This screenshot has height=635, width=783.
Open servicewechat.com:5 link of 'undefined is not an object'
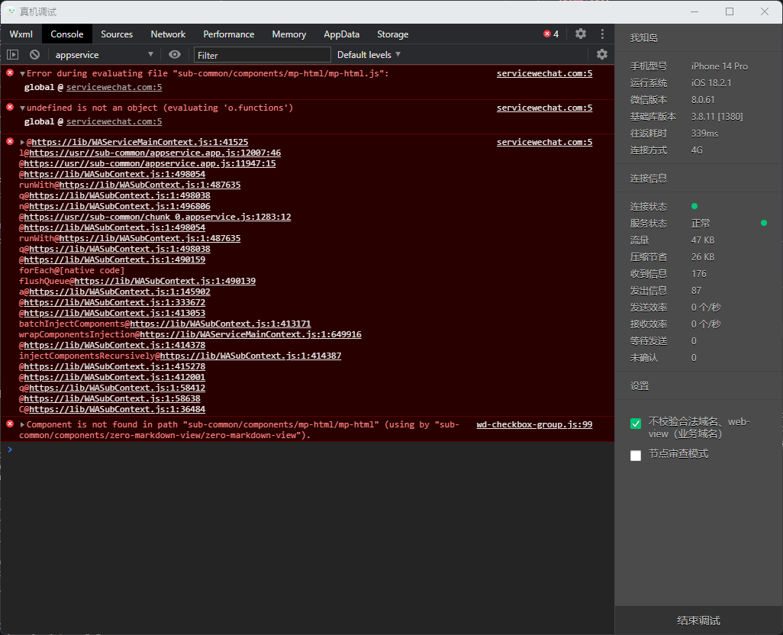click(x=544, y=108)
